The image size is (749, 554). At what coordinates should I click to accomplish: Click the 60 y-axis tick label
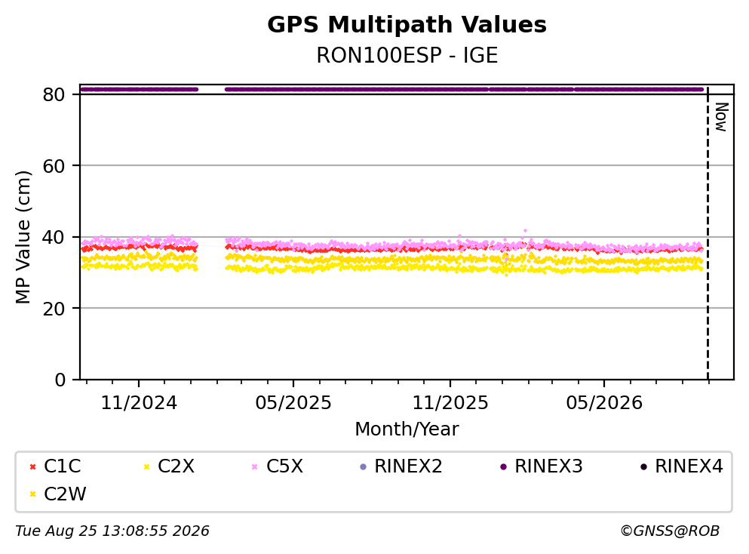click(54, 166)
